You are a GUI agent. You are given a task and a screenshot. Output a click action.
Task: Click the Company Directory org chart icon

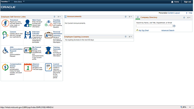point(138,18)
